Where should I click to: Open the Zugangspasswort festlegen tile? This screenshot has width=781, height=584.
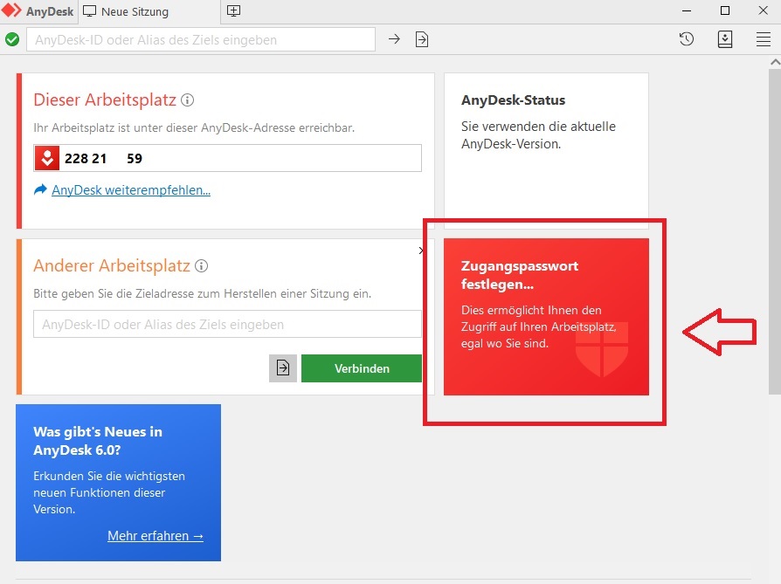(x=546, y=317)
